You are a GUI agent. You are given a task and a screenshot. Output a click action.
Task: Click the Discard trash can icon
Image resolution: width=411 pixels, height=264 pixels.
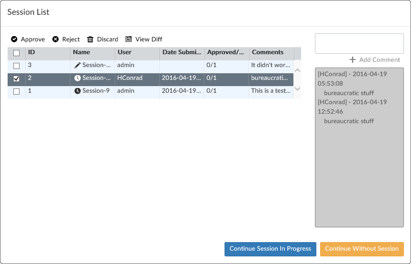(x=90, y=39)
